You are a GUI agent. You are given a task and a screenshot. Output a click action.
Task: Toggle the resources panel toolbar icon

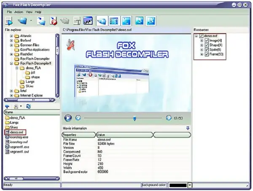[x=126, y=21]
